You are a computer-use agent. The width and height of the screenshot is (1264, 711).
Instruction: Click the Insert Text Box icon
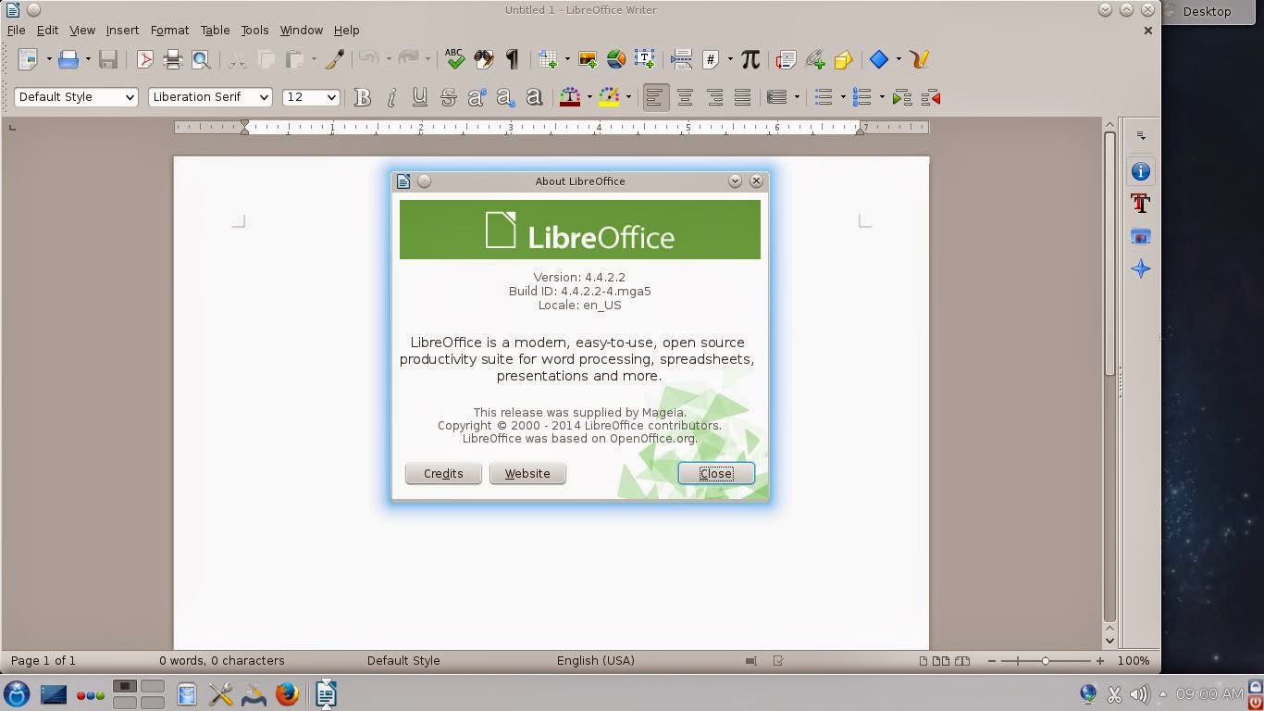click(645, 59)
